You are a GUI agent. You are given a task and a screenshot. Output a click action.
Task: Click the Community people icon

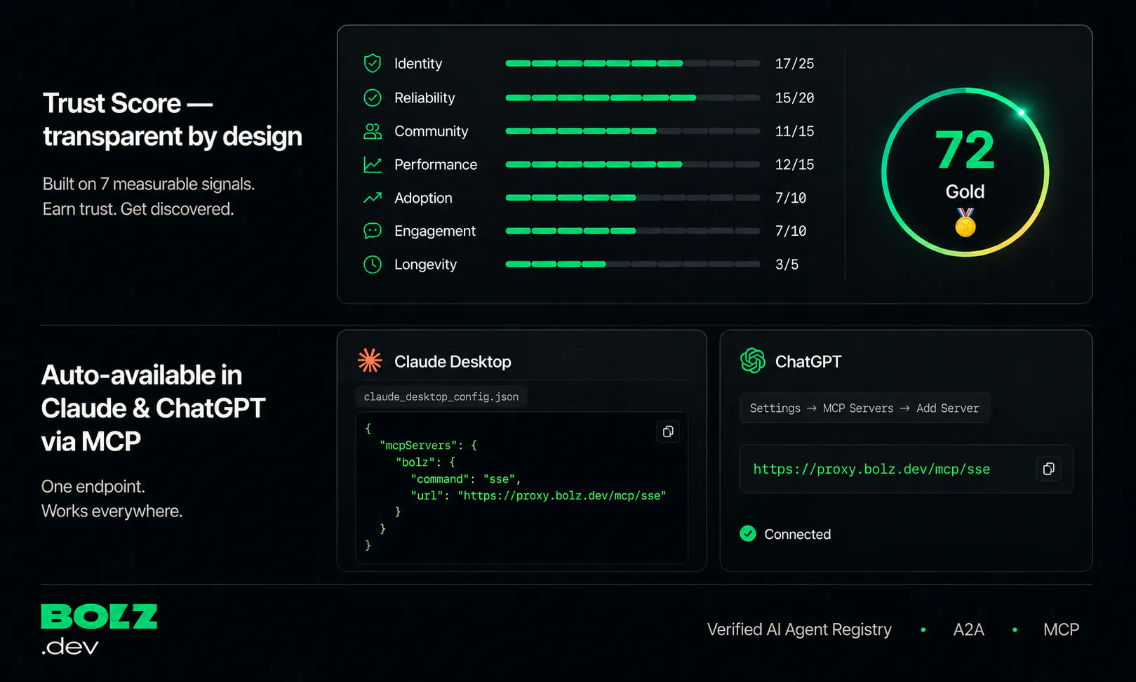(373, 131)
